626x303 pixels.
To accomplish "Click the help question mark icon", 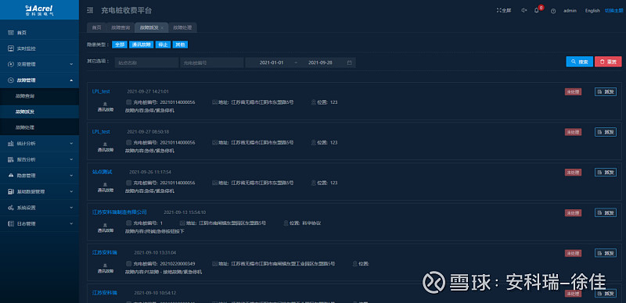I will coord(553,11).
